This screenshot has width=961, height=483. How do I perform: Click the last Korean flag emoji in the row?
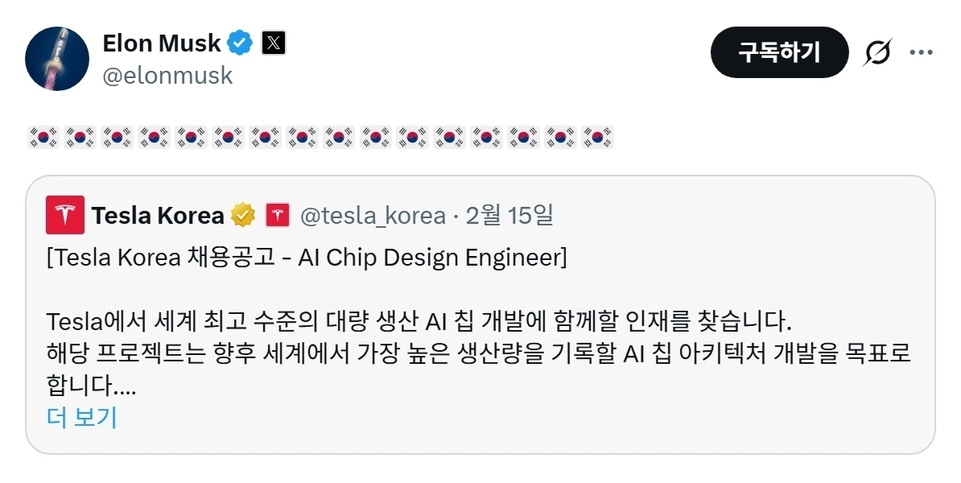(x=598, y=136)
